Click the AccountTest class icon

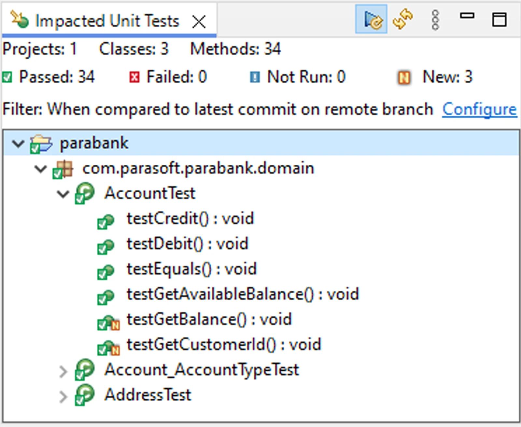point(85,194)
